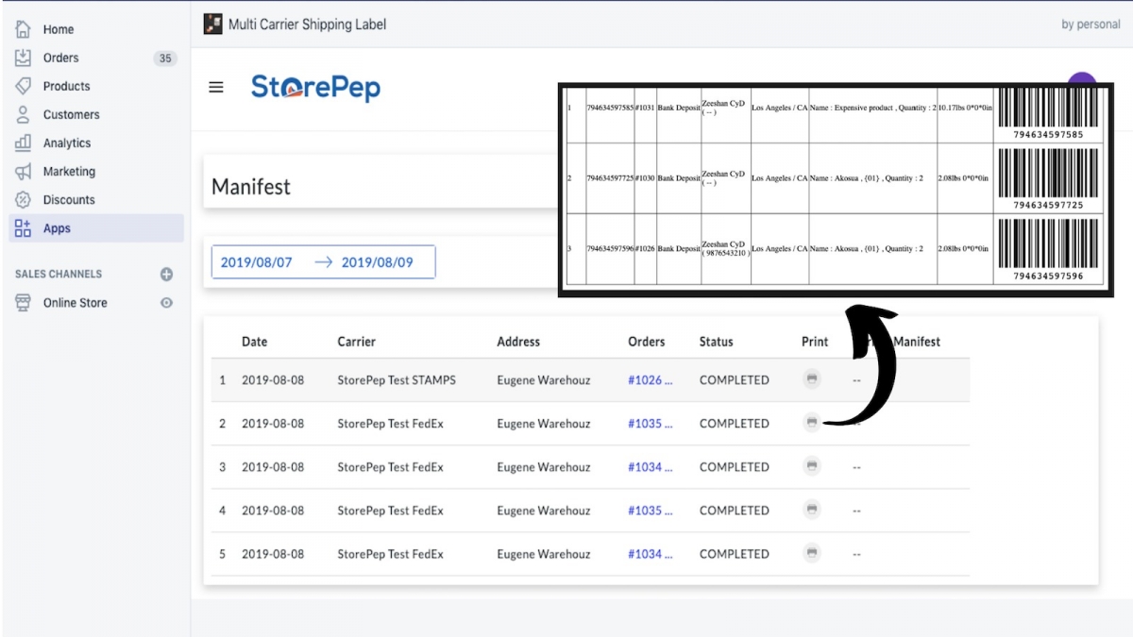
Task: Click the manifest barcode preview image
Action: click(x=836, y=189)
